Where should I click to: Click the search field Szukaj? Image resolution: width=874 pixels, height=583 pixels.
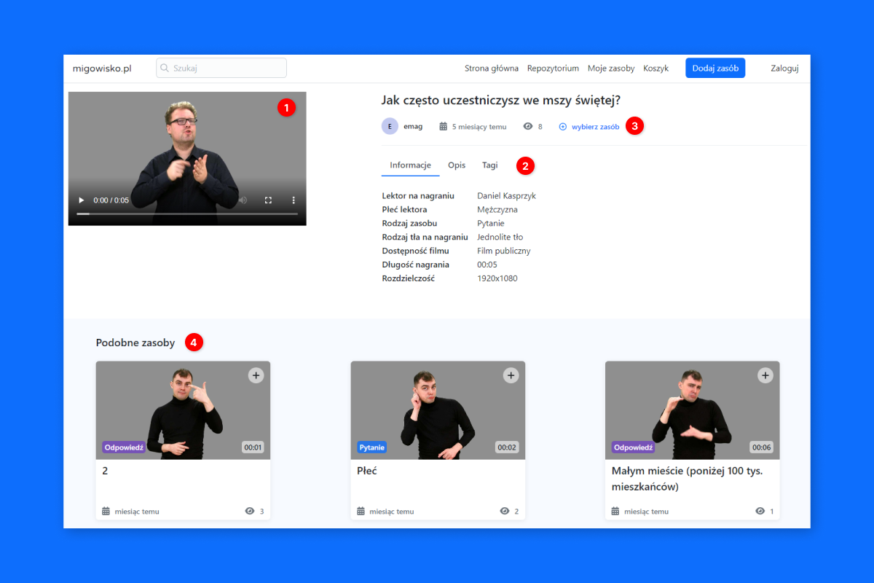click(226, 68)
